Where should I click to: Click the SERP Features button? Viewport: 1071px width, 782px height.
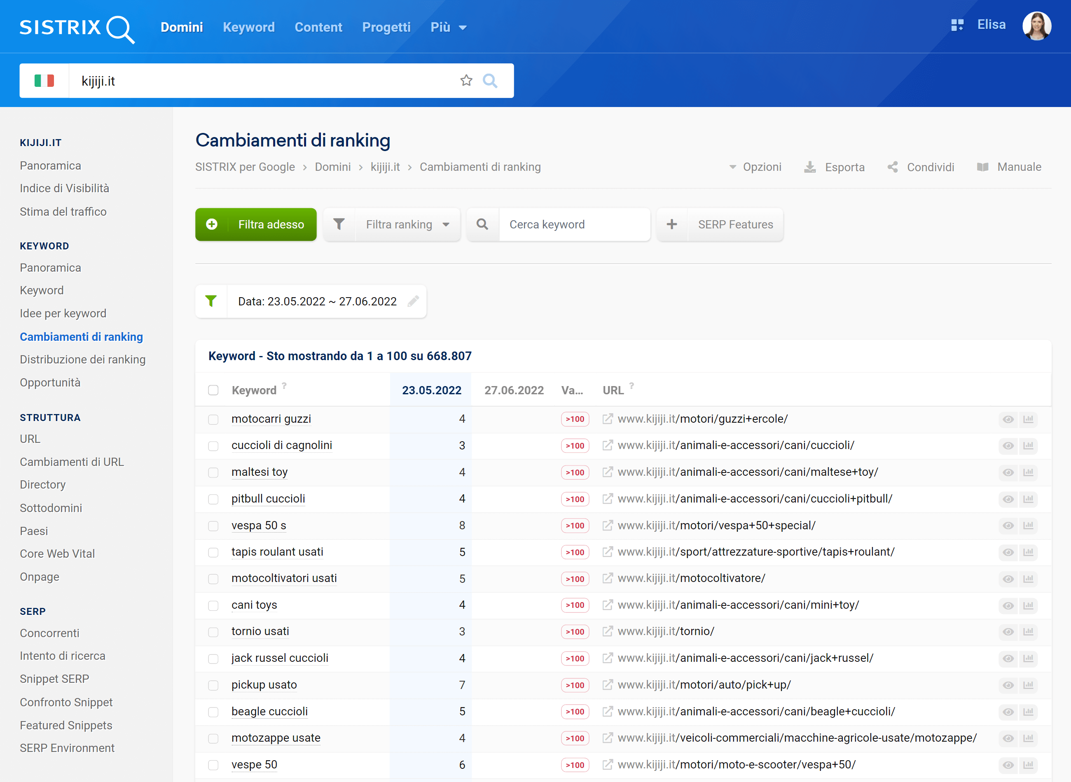pos(720,224)
